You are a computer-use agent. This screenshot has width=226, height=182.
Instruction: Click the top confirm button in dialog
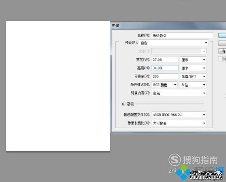point(222,36)
